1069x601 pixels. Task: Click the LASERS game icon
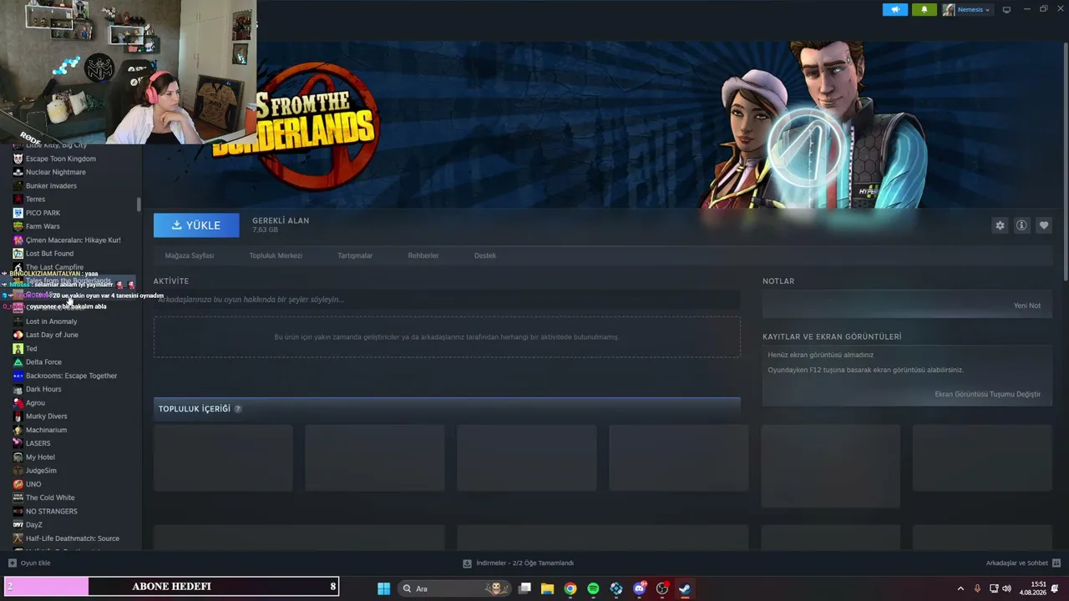pos(18,443)
